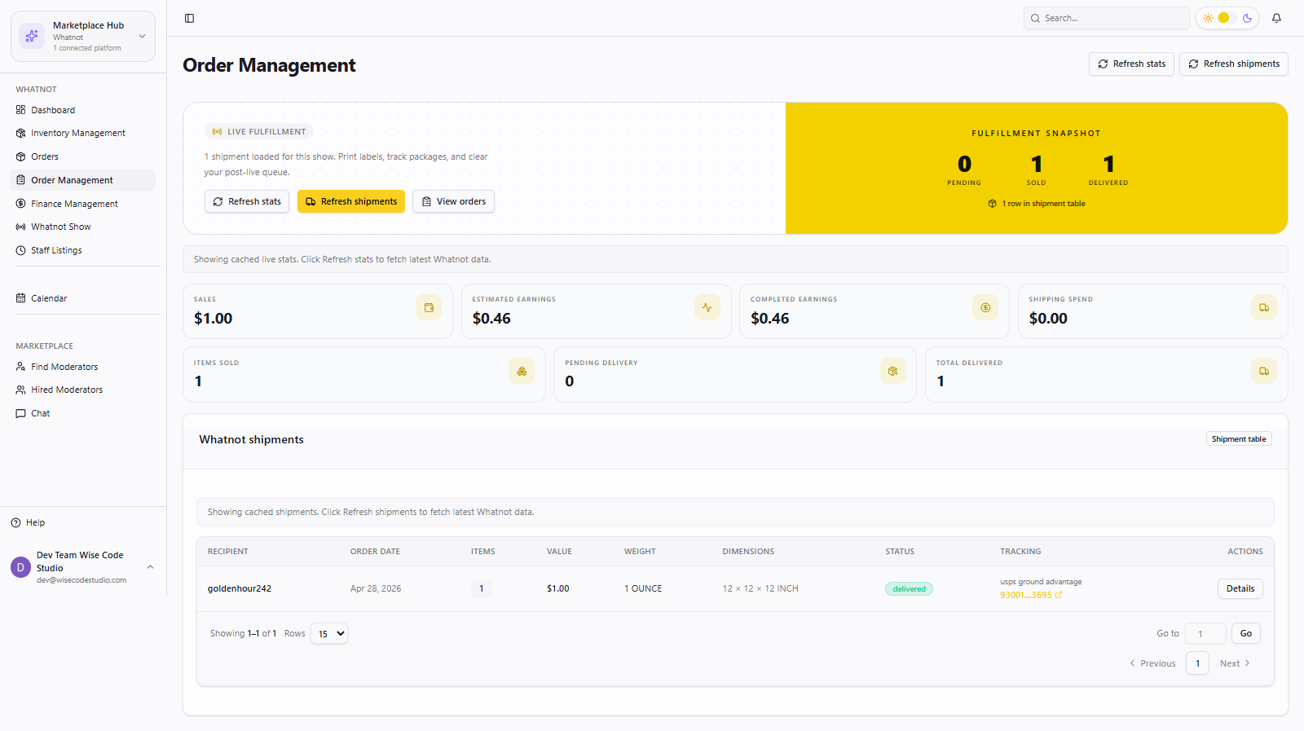Click the Next page button
Screen dimensions: 1304x731
click(1235, 663)
